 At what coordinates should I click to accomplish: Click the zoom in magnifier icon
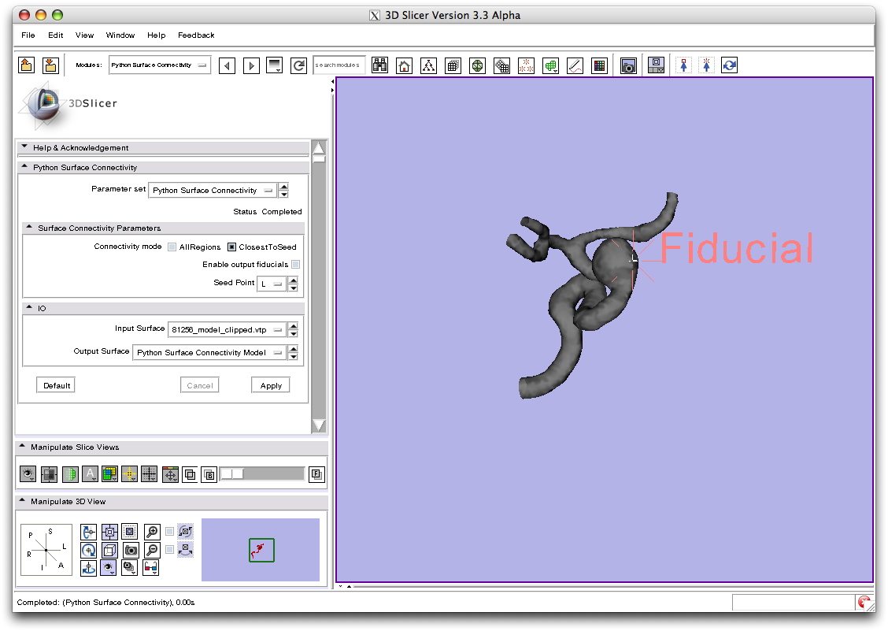[152, 532]
